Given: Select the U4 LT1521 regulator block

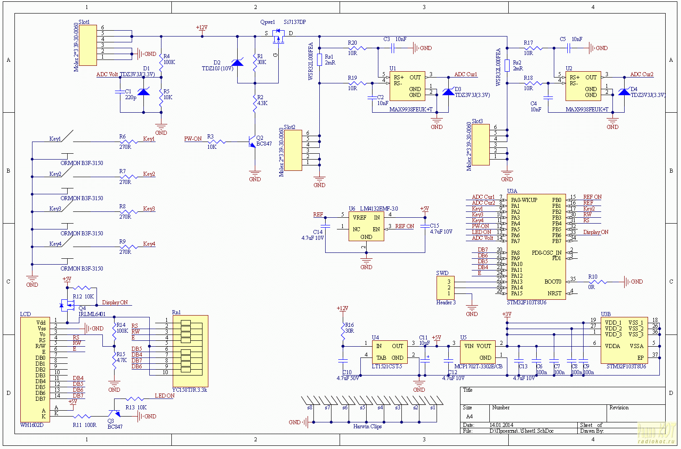Looking at the screenshot, I should (x=390, y=352).
